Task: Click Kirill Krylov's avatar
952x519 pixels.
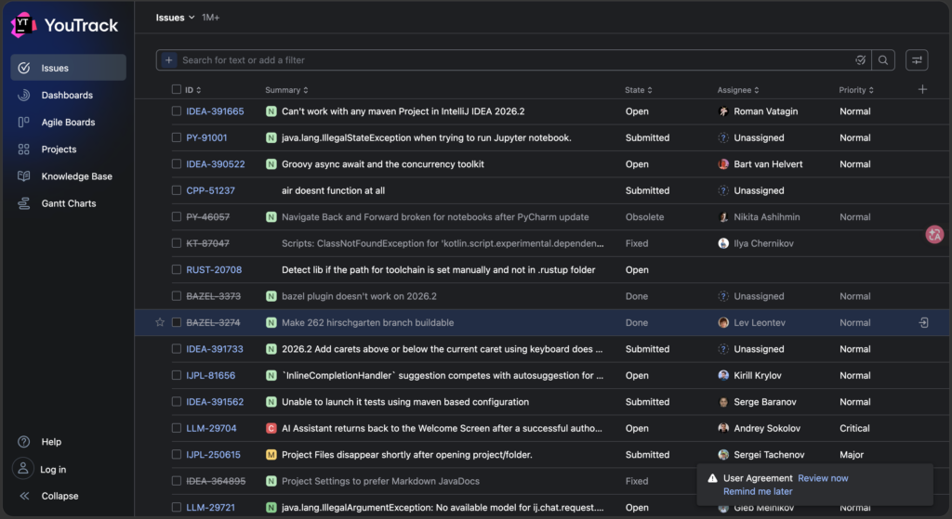Action: pyautogui.click(x=723, y=375)
